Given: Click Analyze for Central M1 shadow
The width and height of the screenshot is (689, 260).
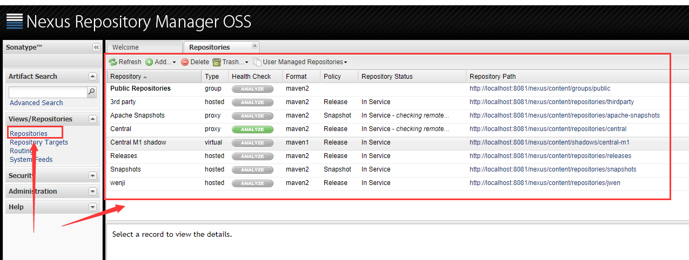Looking at the screenshot, I should pyautogui.click(x=252, y=143).
